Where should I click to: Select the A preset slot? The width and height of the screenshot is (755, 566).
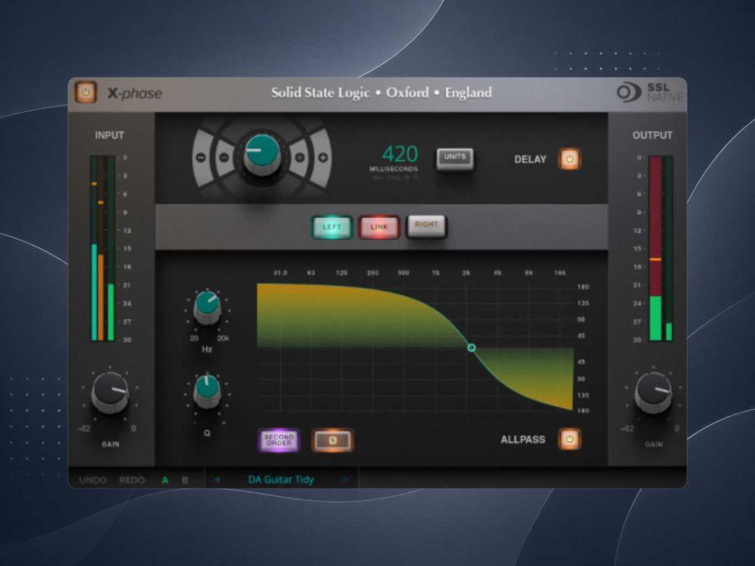pyautogui.click(x=165, y=480)
